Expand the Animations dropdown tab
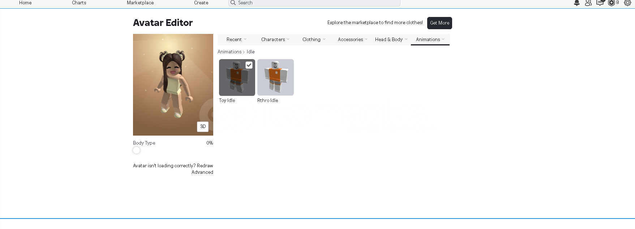635x229 pixels. pos(430,39)
